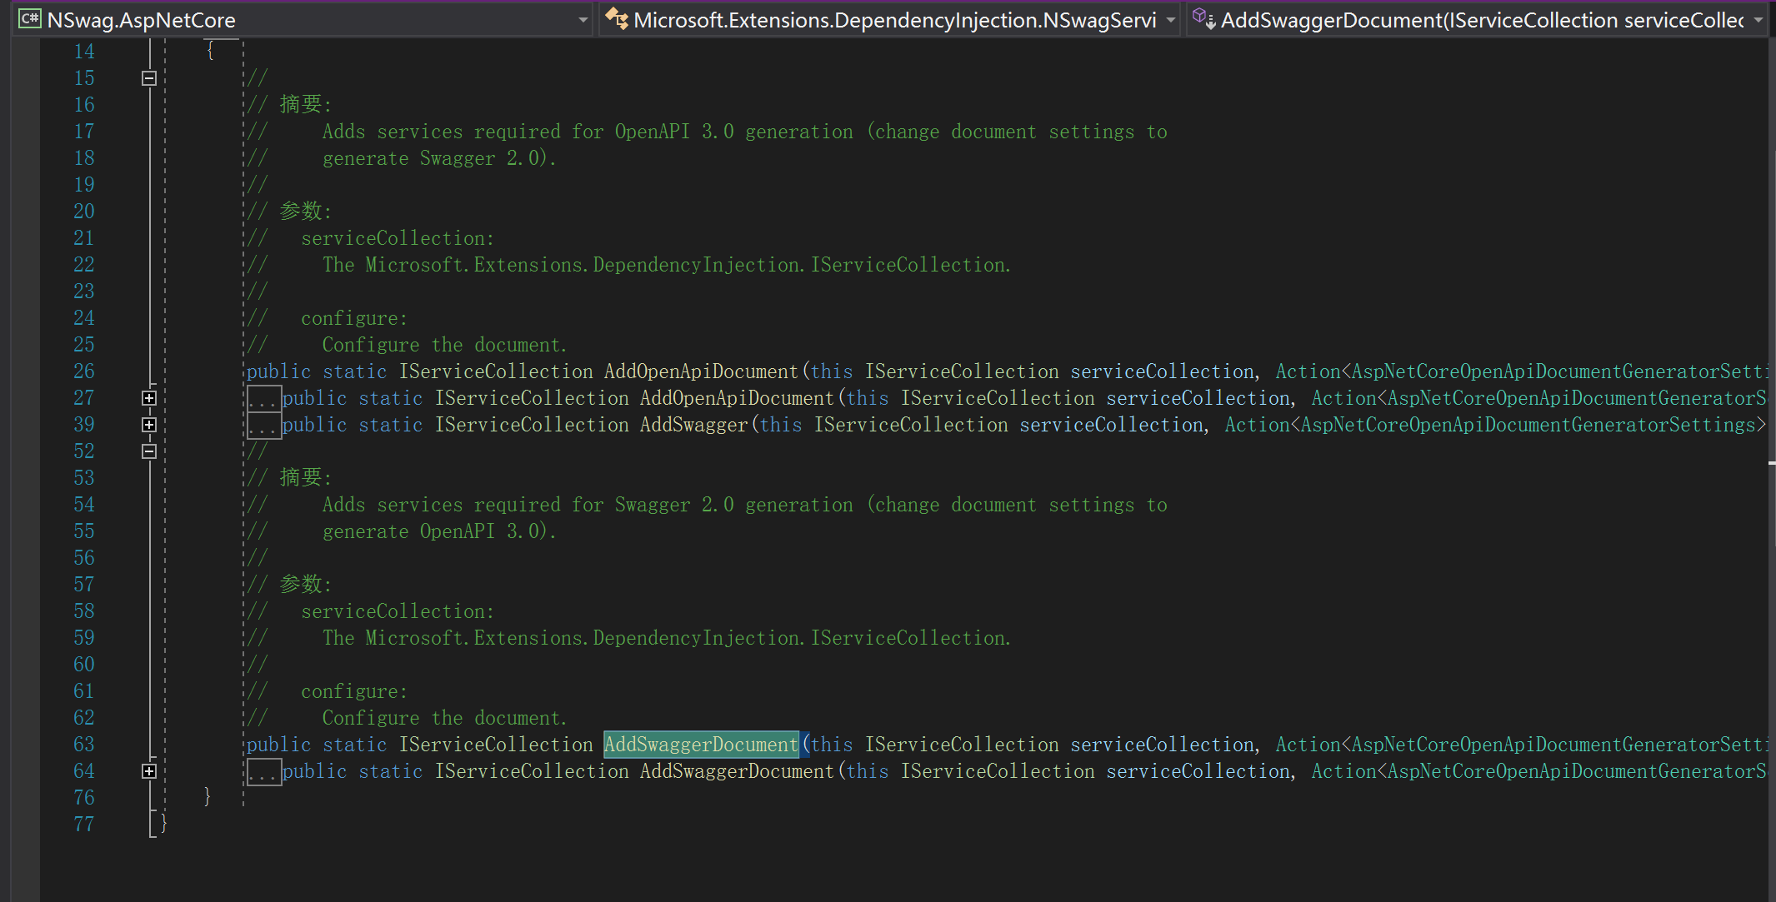
Task: Click collapsed ellipsis box on line 39
Action: [x=263, y=426]
